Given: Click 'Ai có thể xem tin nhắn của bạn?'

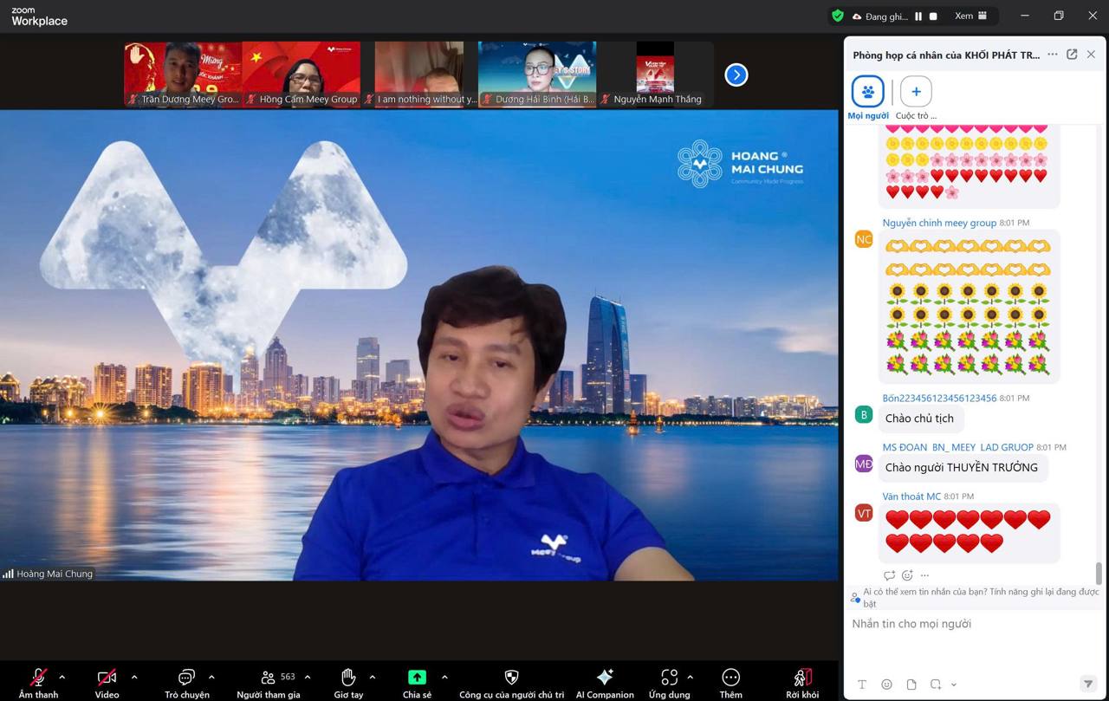Looking at the screenshot, I should tap(981, 598).
